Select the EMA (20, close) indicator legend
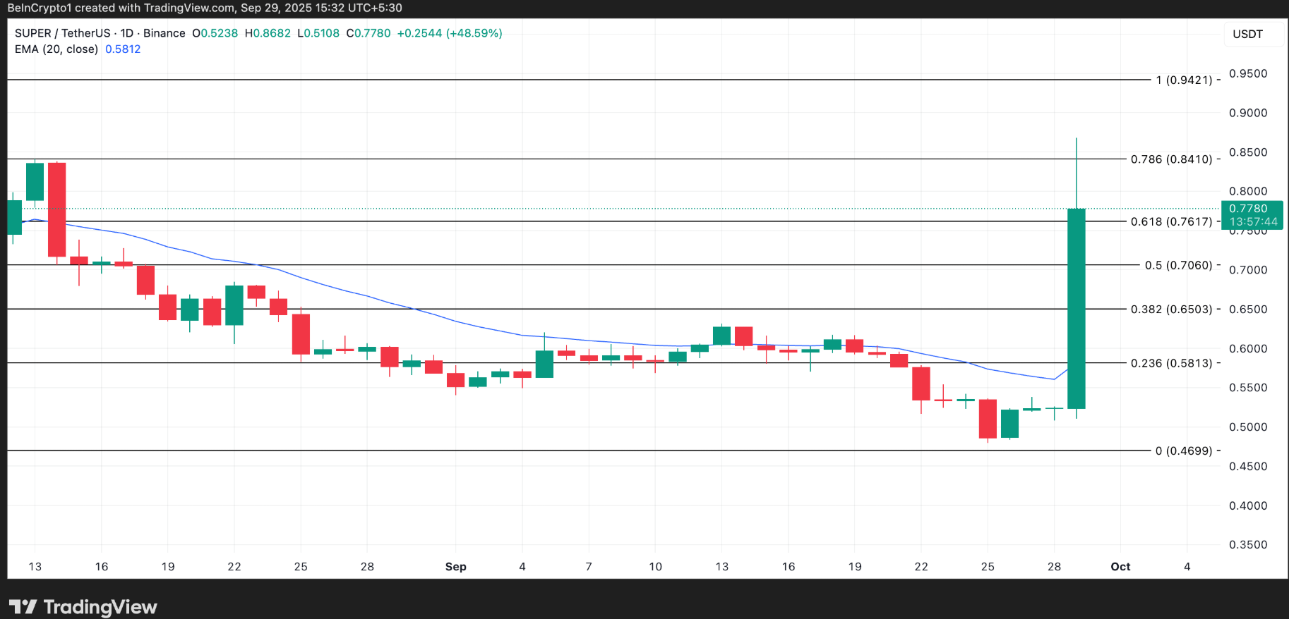 [x=56, y=49]
